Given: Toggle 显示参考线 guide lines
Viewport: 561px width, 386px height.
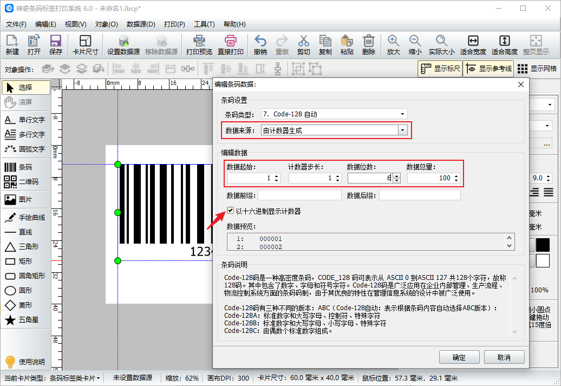Looking at the screenshot, I should (x=488, y=68).
